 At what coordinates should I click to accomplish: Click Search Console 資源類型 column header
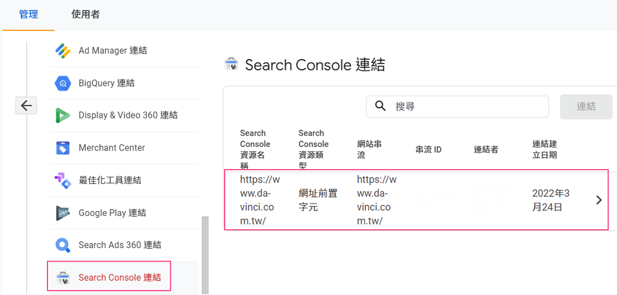pos(313,149)
